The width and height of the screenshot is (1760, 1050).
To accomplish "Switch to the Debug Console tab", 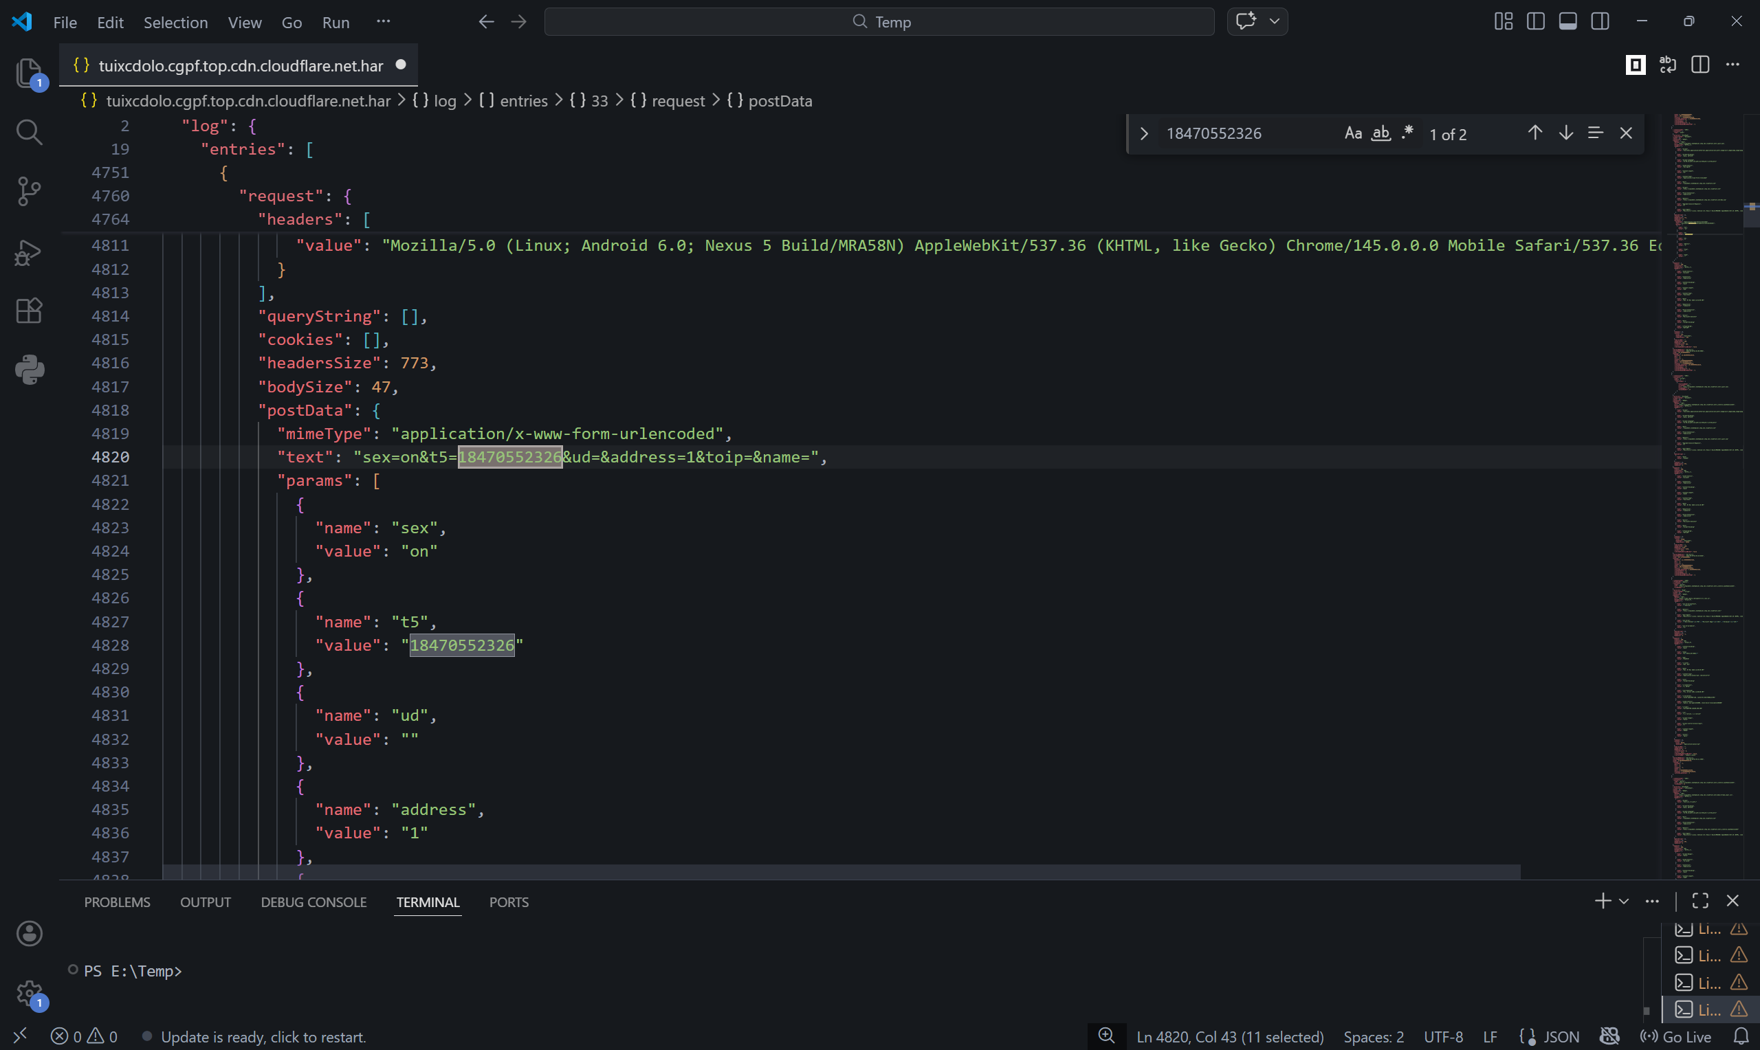I will pos(313,902).
